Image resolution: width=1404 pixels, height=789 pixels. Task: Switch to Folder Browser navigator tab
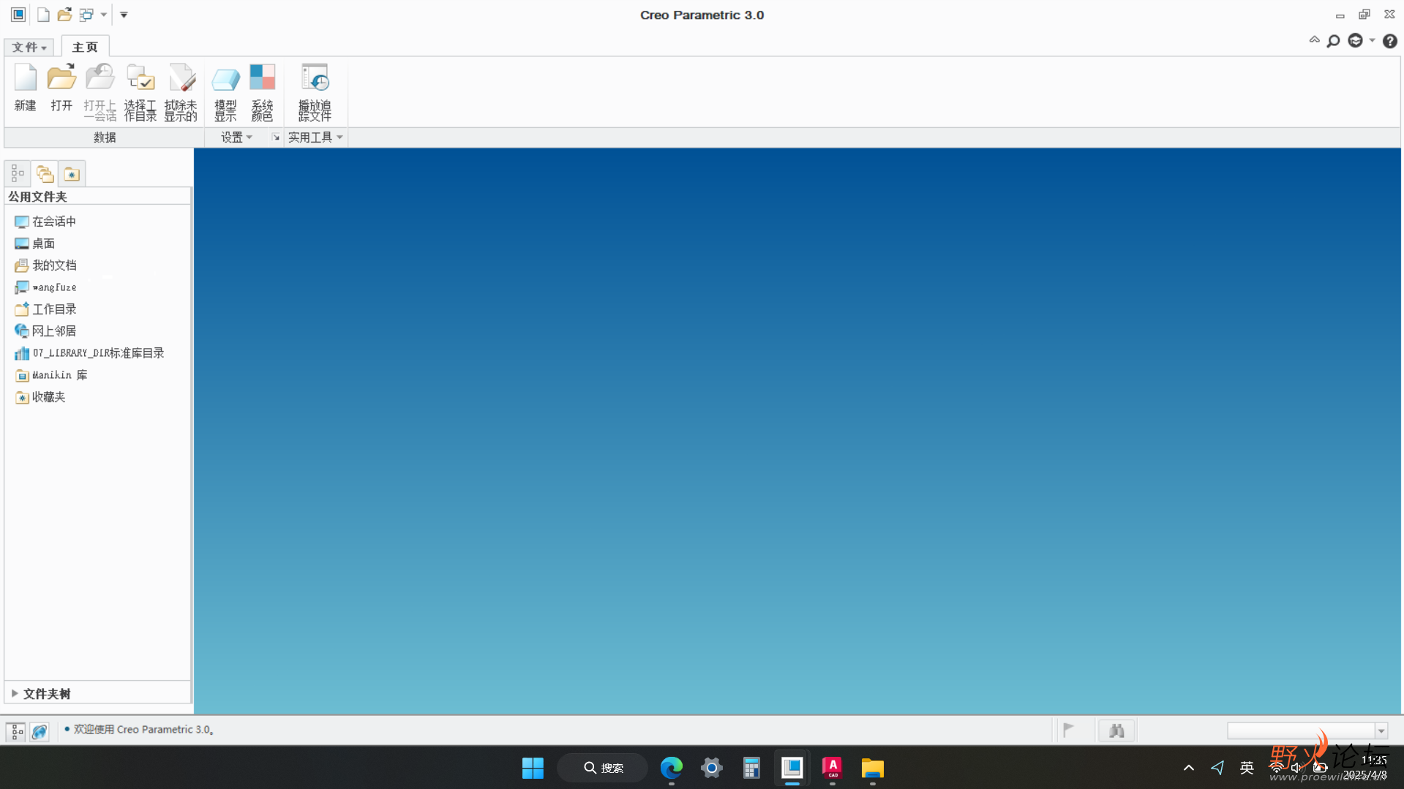coord(45,173)
